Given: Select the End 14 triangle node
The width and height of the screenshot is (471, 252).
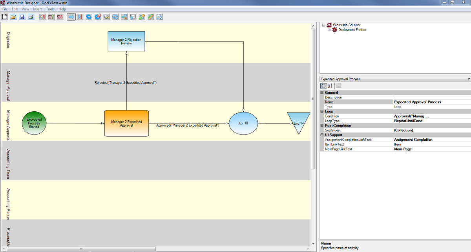Looking at the screenshot, I should (299, 123).
